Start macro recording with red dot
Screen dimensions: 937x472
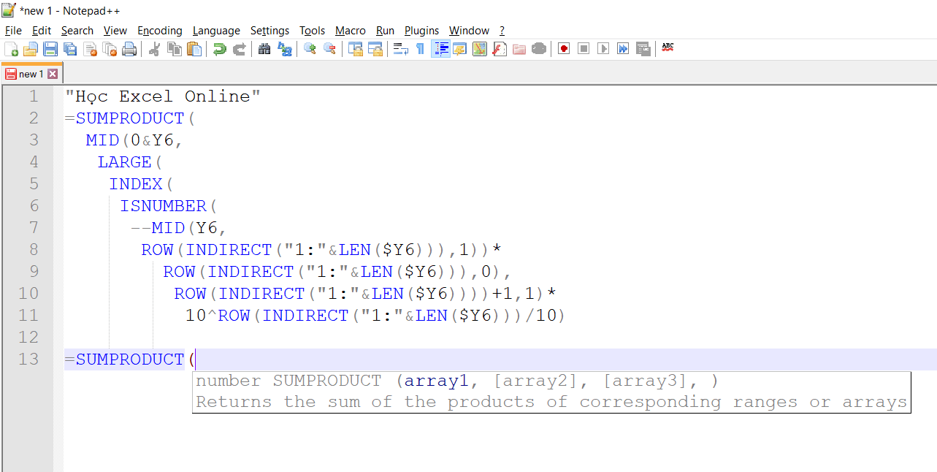tap(564, 49)
